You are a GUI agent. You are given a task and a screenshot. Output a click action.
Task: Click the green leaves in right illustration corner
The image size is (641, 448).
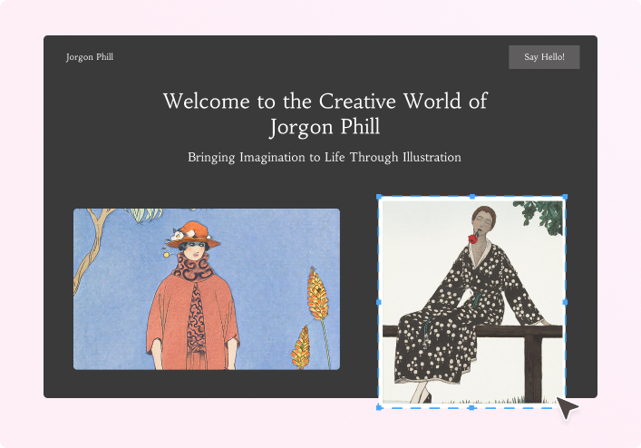click(542, 215)
